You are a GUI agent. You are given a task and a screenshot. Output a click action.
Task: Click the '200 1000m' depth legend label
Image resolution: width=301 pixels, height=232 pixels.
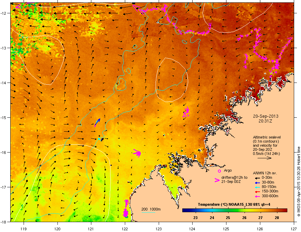(x=151, y=209)
